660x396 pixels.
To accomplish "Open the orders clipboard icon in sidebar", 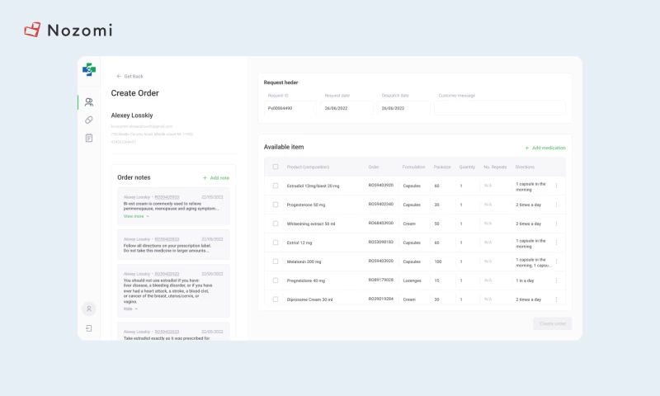I will [x=89, y=138].
